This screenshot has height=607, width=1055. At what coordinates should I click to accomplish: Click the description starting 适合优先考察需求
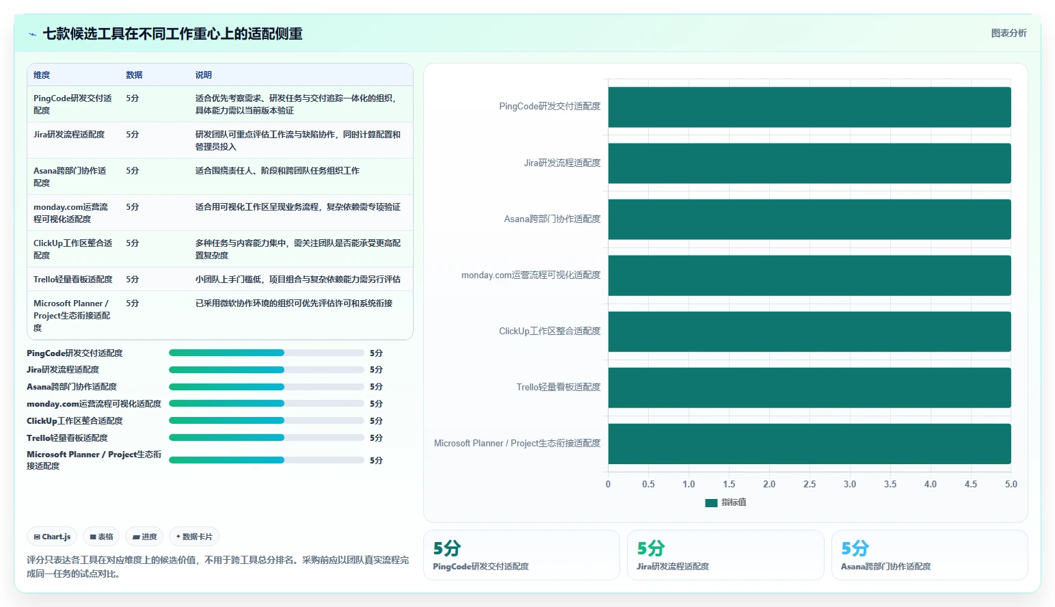[x=297, y=104]
